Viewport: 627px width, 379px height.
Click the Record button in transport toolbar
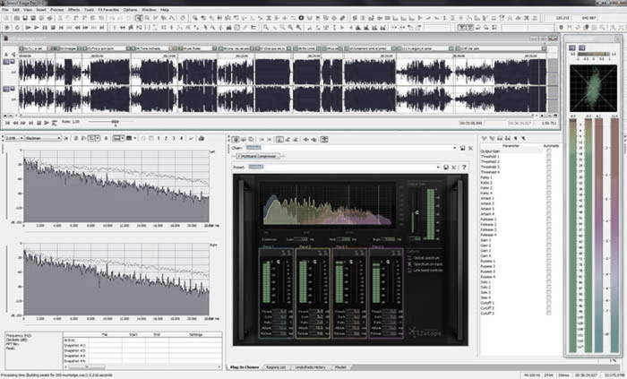click(7, 28)
